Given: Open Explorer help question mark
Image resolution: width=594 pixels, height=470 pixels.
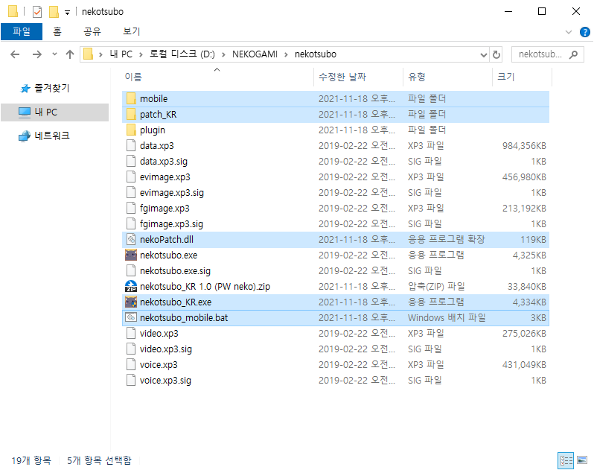Looking at the screenshot, I should (x=585, y=32).
